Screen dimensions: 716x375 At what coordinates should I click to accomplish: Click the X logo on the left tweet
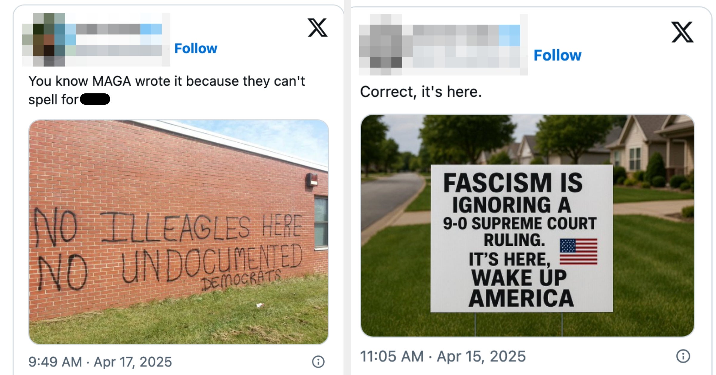point(317,28)
